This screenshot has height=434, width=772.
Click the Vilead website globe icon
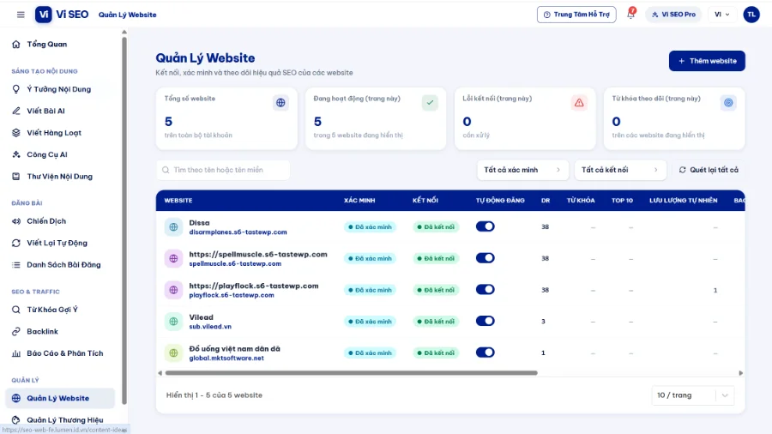click(173, 322)
